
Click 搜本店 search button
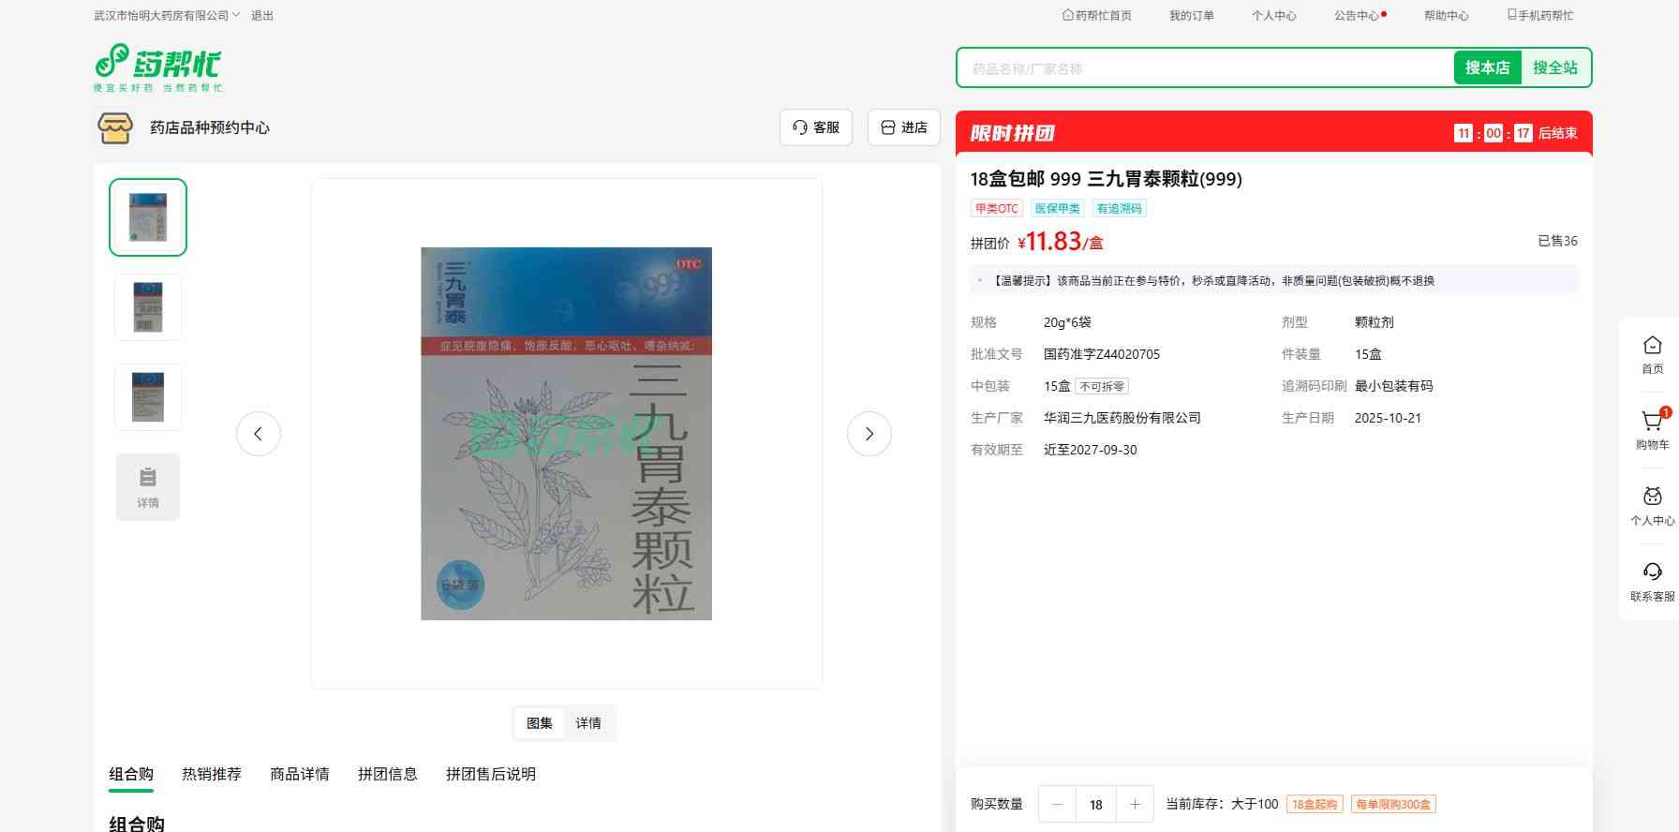coord(1487,67)
